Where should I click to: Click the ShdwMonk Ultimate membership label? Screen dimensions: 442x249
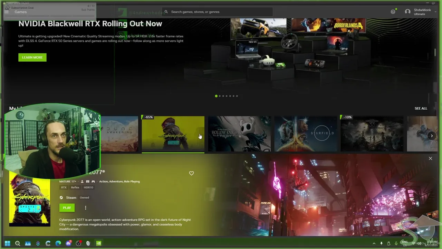422,12
